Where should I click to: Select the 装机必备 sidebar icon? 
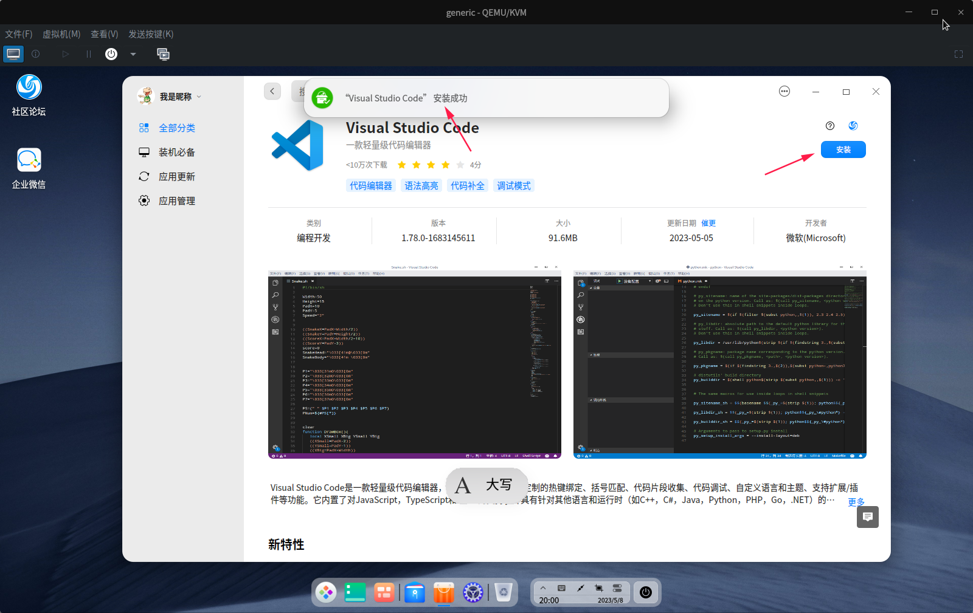click(144, 152)
